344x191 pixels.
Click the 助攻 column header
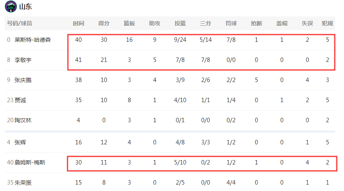point(155,23)
